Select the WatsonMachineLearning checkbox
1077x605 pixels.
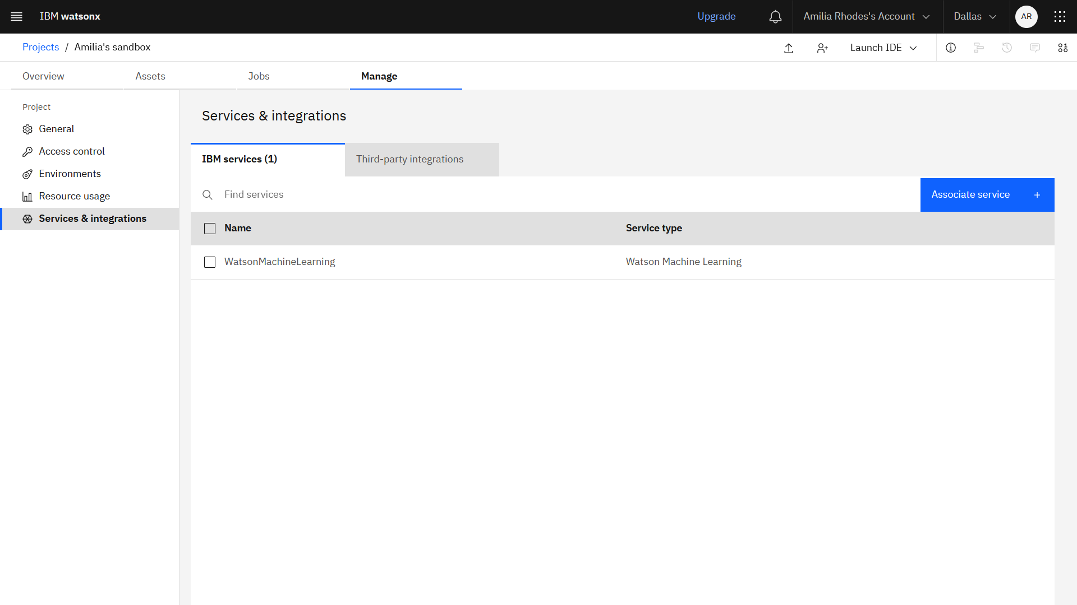pyautogui.click(x=210, y=262)
